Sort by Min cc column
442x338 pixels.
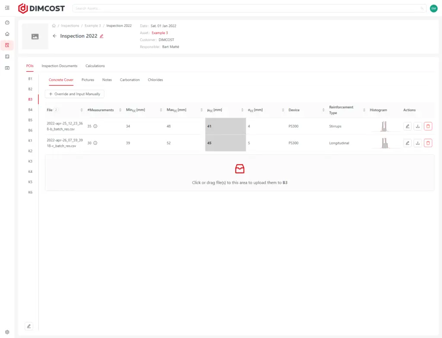coord(161,110)
